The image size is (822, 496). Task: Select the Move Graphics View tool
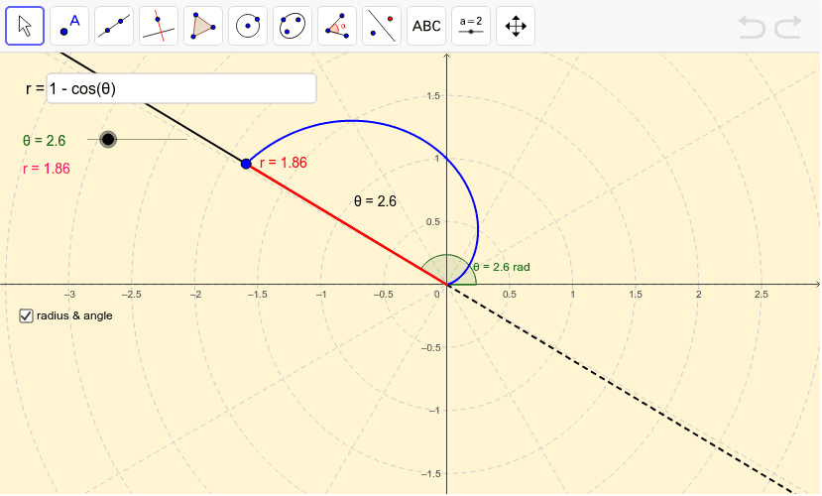516,26
